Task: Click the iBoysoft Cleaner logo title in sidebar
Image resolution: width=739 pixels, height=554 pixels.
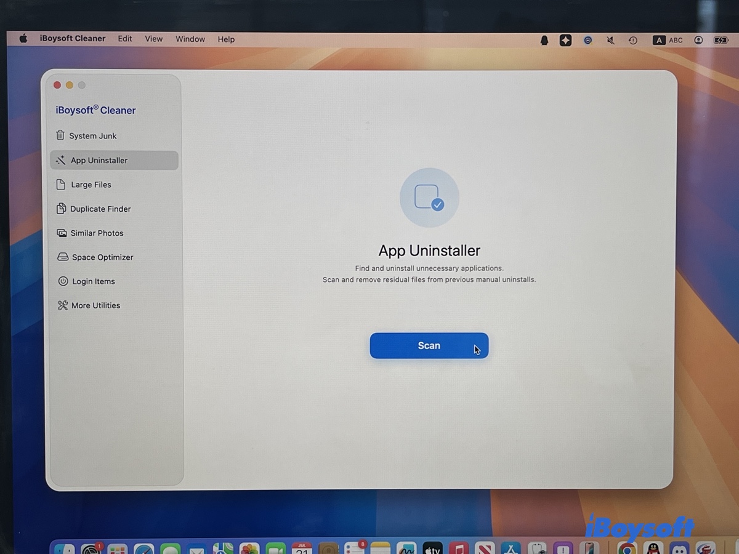Action: pos(95,110)
